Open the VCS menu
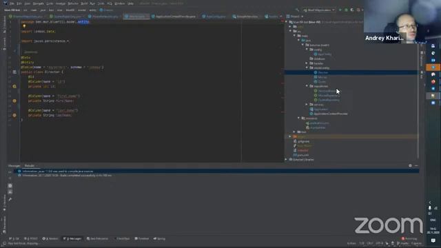This screenshot has height=248, width=441. 110,3
